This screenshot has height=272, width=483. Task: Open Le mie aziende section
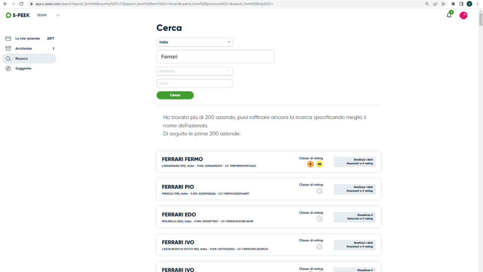click(29, 39)
